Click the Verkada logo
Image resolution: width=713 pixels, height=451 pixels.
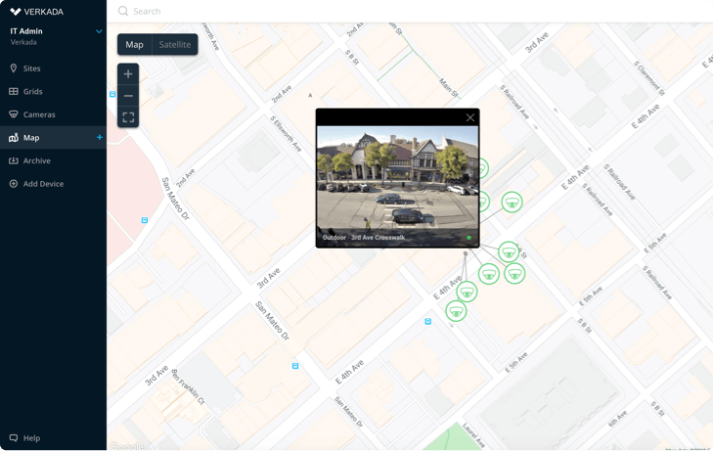click(x=36, y=12)
